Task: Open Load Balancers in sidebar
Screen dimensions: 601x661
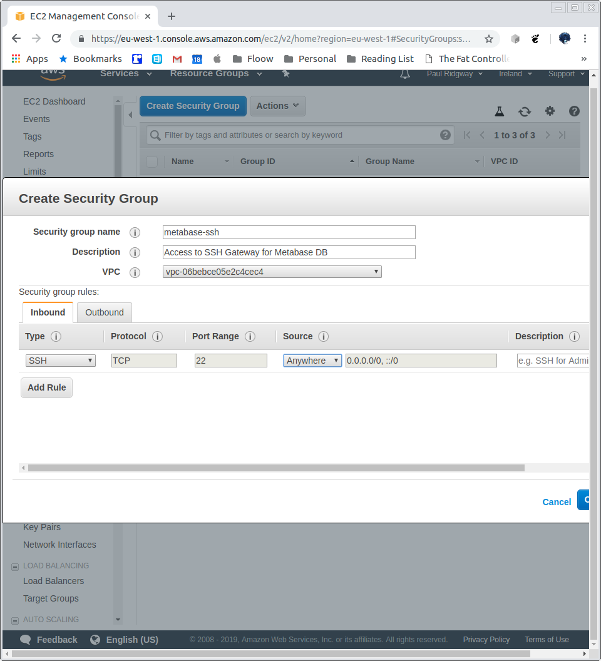Action: pyautogui.click(x=54, y=581)
